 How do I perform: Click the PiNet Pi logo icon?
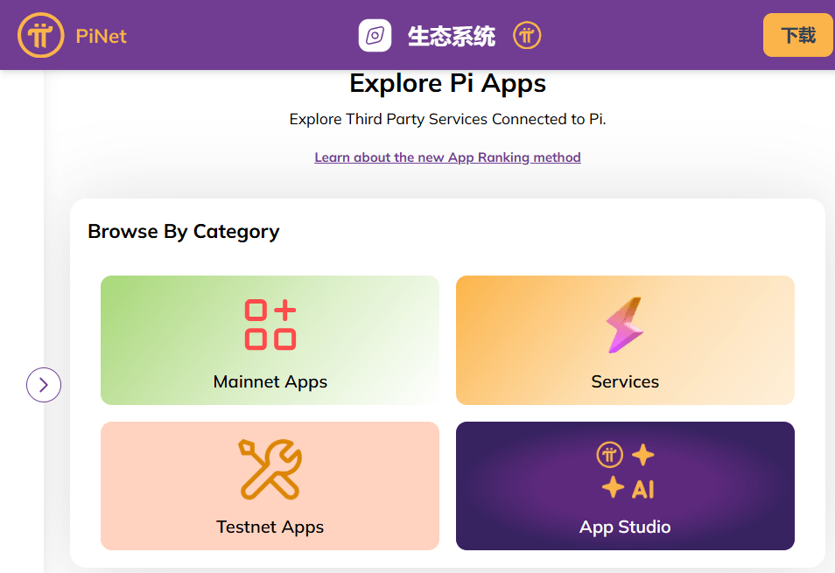(40, 36)
